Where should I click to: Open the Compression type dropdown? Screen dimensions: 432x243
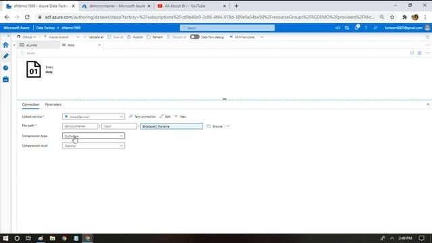93,136
